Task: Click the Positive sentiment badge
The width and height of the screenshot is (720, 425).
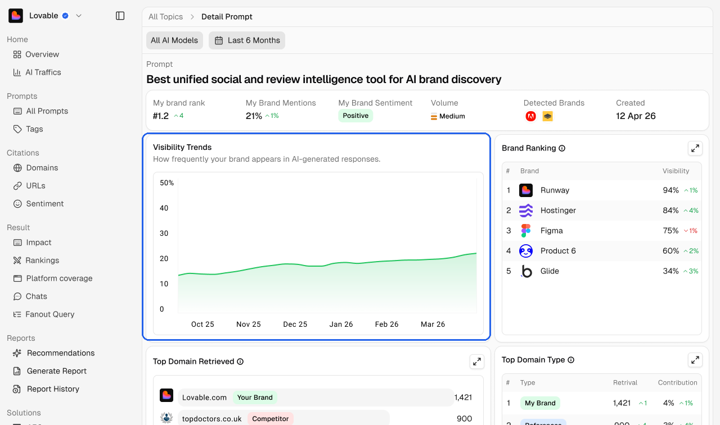Action: coord(355,116)
